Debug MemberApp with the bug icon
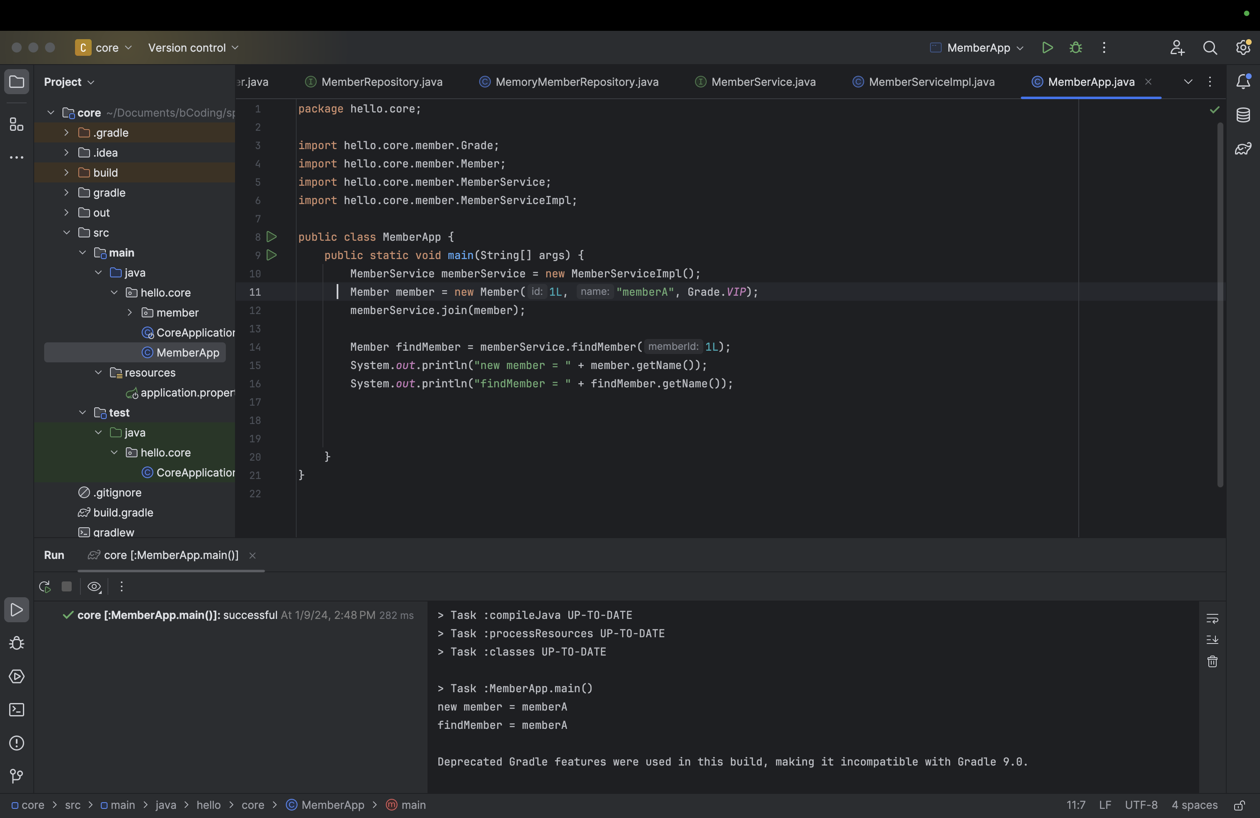 click(x=1075, y=47)
